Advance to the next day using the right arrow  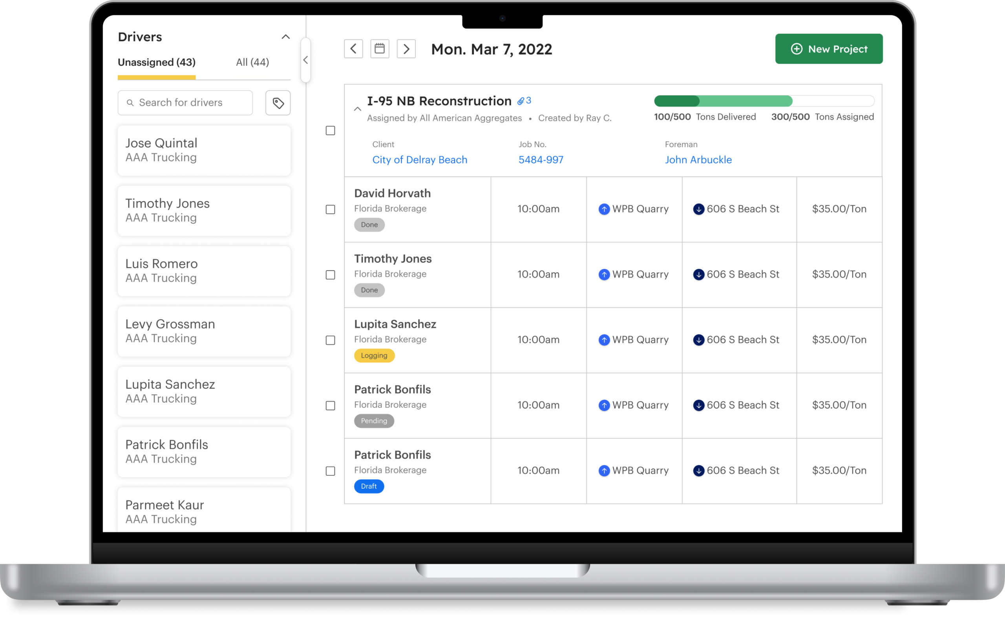[406, 49]
